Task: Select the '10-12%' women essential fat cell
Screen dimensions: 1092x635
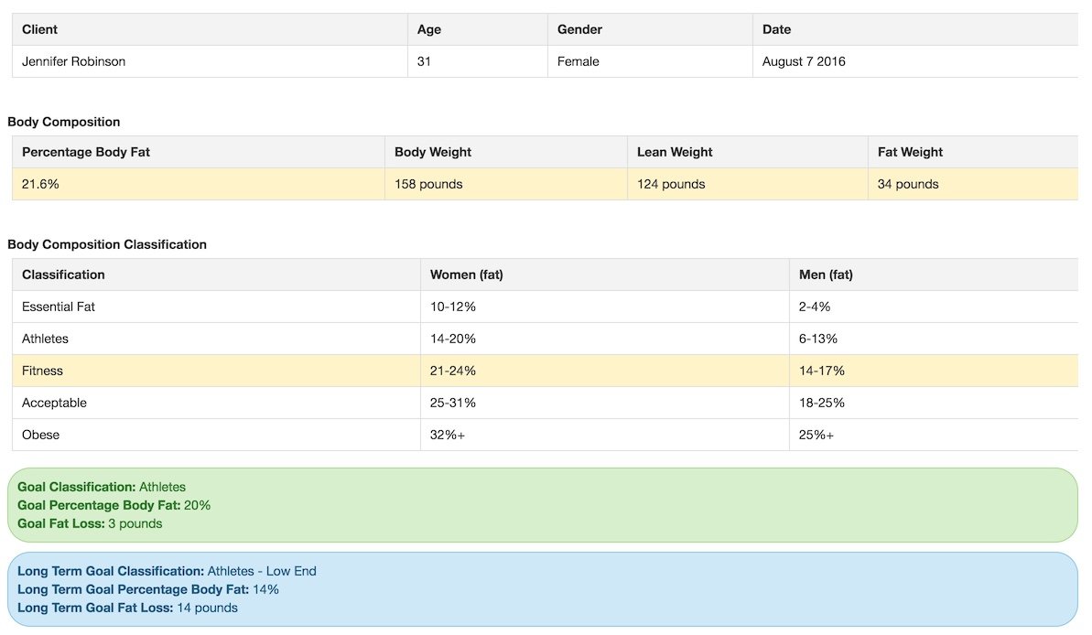Action: pos(604,307)
